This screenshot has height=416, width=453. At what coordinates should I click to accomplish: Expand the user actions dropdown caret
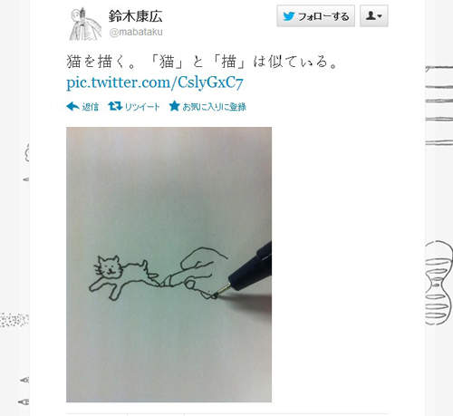(380, 16)
